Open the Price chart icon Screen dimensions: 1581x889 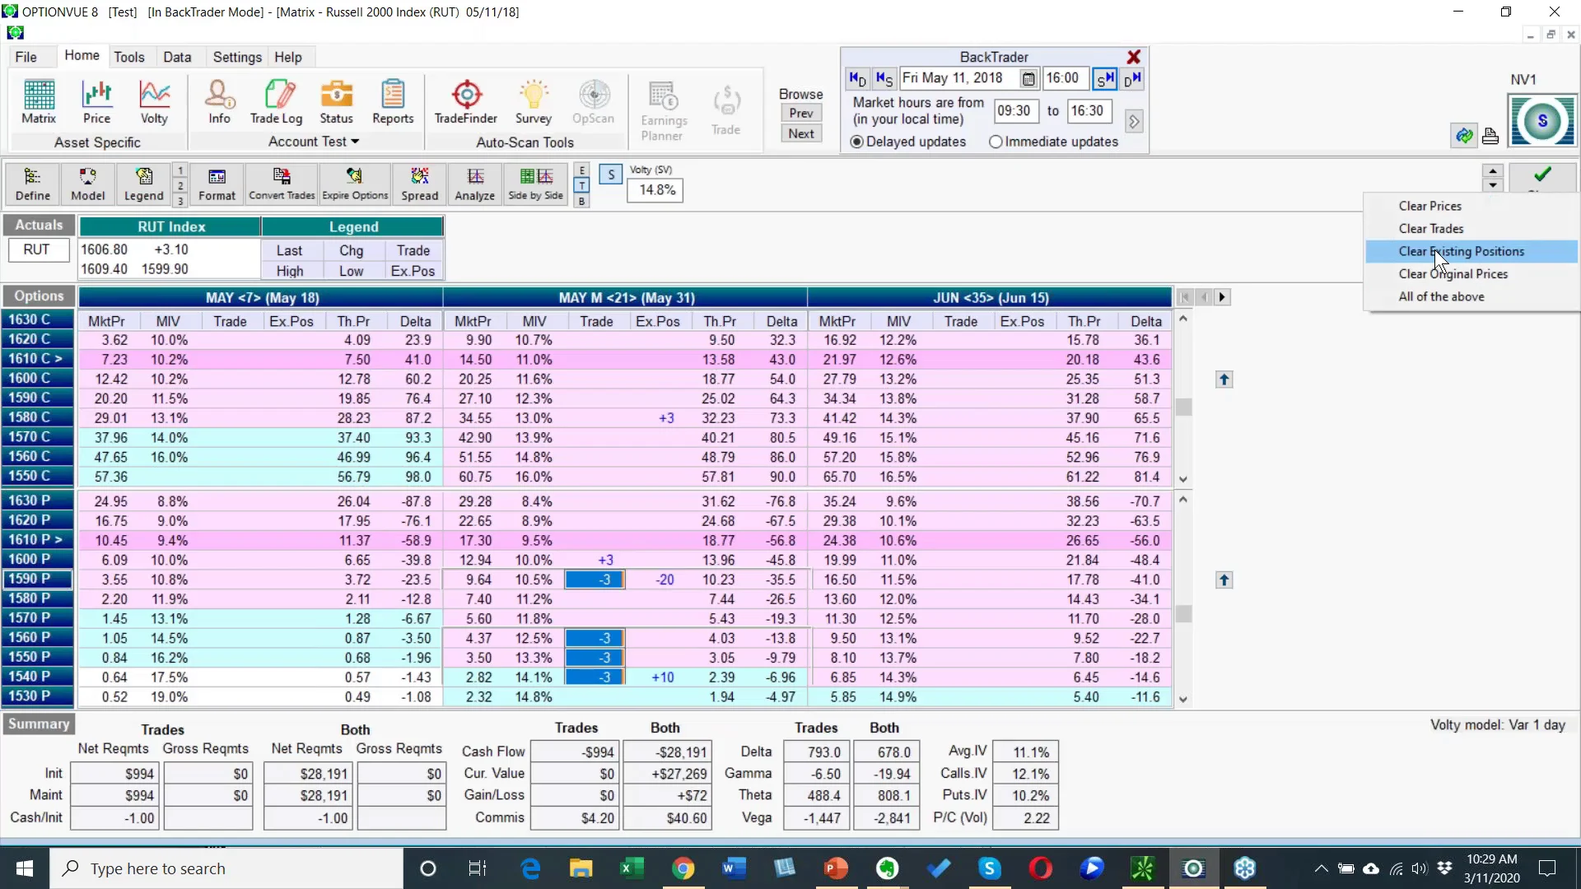pyautogui.click(x=96, y=102)
